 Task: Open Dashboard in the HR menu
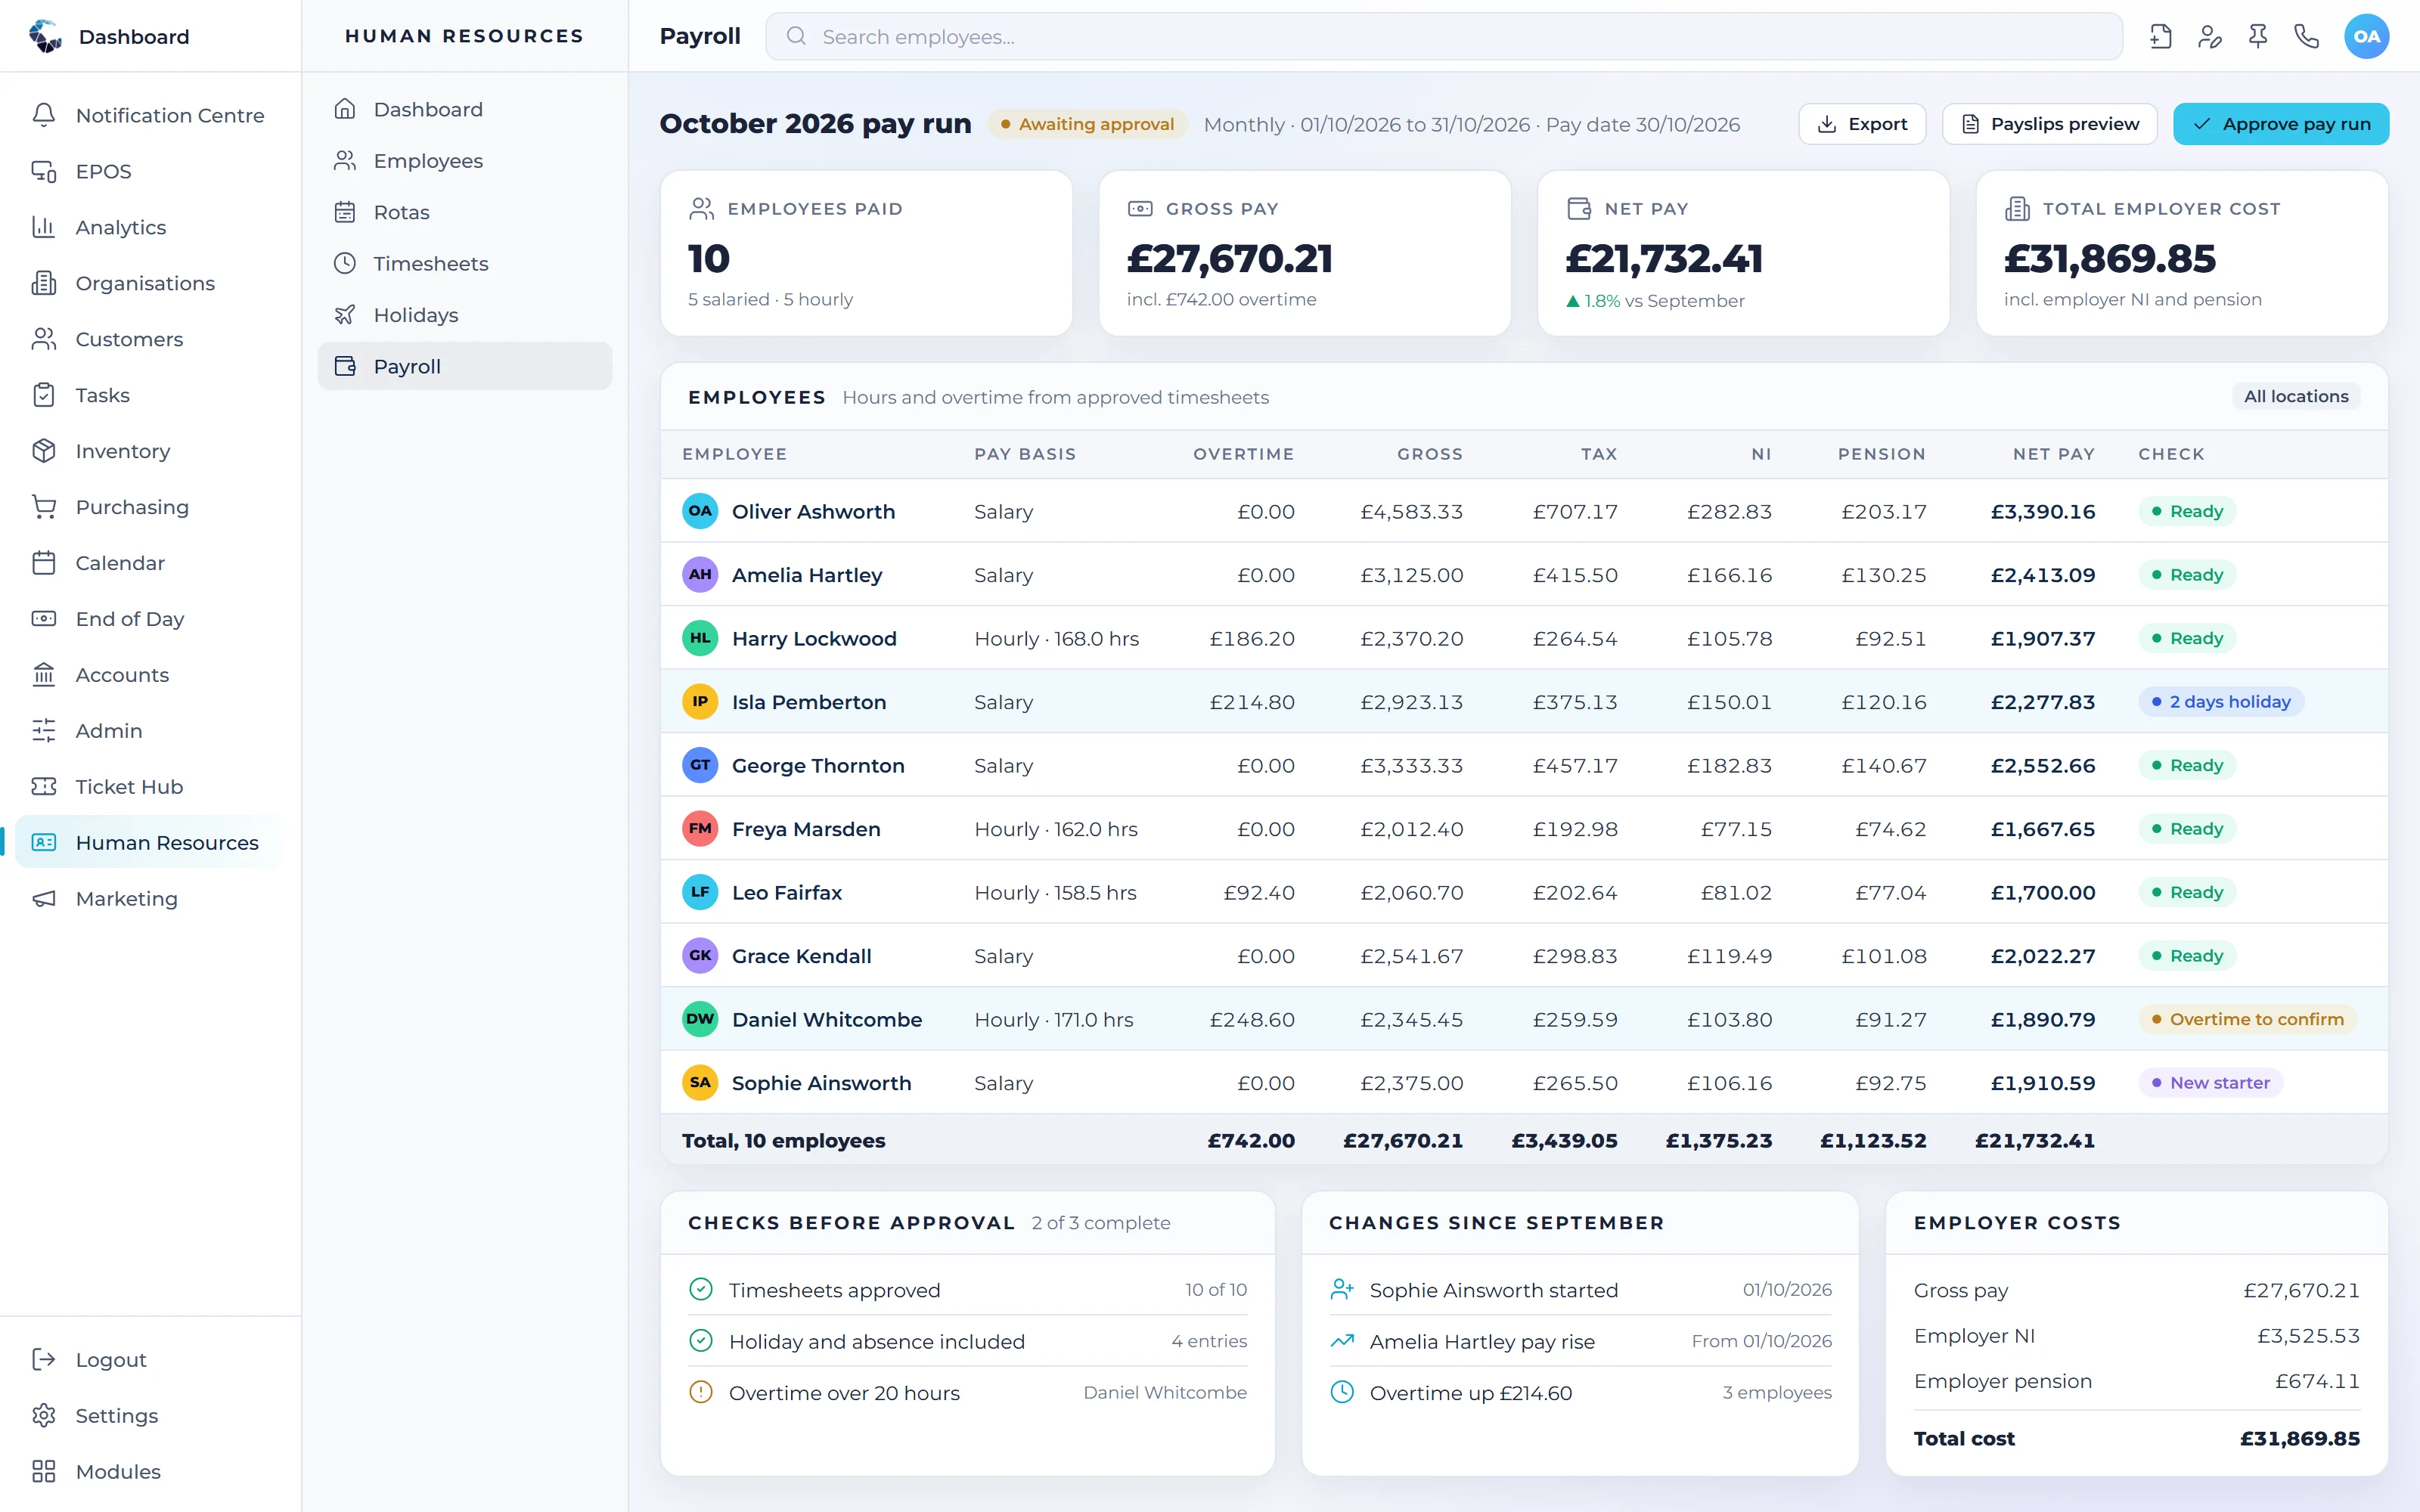tap(465, 110)
